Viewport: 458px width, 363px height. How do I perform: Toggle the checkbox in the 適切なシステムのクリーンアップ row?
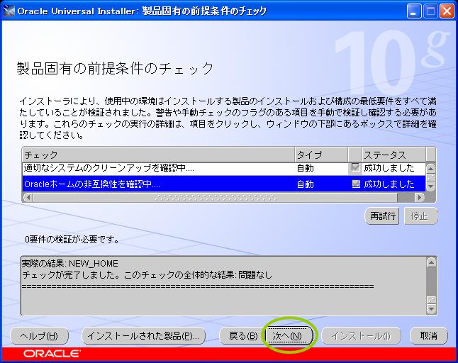(355, 167)
